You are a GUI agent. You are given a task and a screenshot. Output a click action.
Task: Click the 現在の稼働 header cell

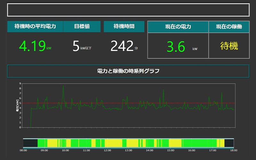click(229, 27)
